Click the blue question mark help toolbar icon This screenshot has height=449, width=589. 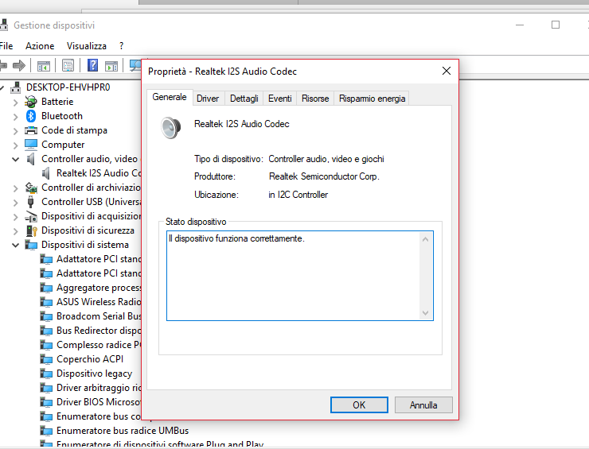(93, 65)
